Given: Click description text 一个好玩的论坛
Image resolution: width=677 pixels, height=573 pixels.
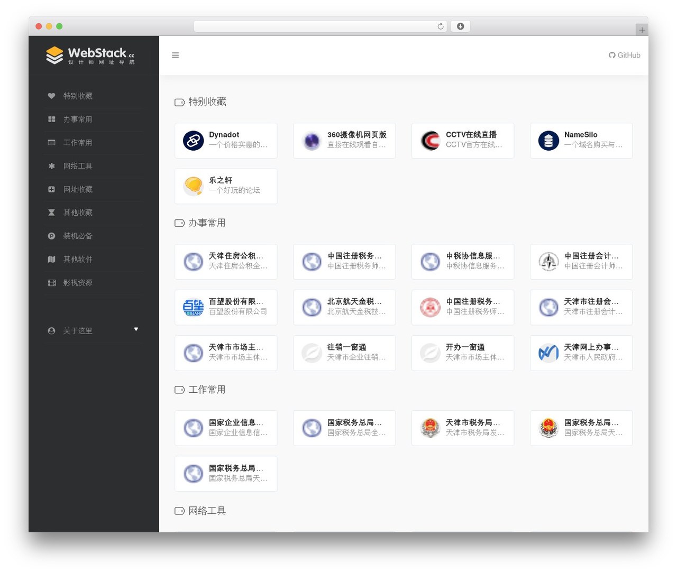Looking at the screenshot, I should click(234, 190).
